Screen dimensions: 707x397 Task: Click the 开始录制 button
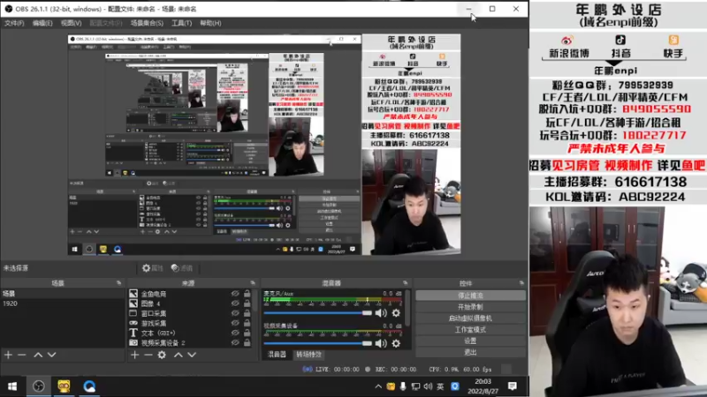point(470,307)
